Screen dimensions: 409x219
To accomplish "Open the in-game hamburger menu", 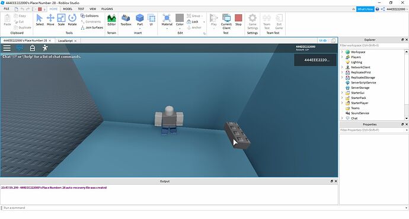I will 7,48.
